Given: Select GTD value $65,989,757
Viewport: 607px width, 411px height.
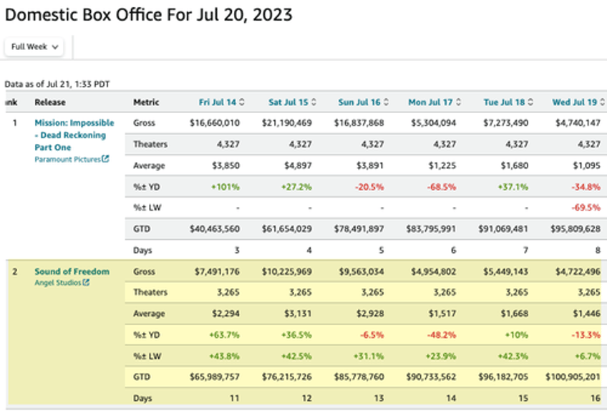Looking at the screenshot, I should (x=215, y=377).
